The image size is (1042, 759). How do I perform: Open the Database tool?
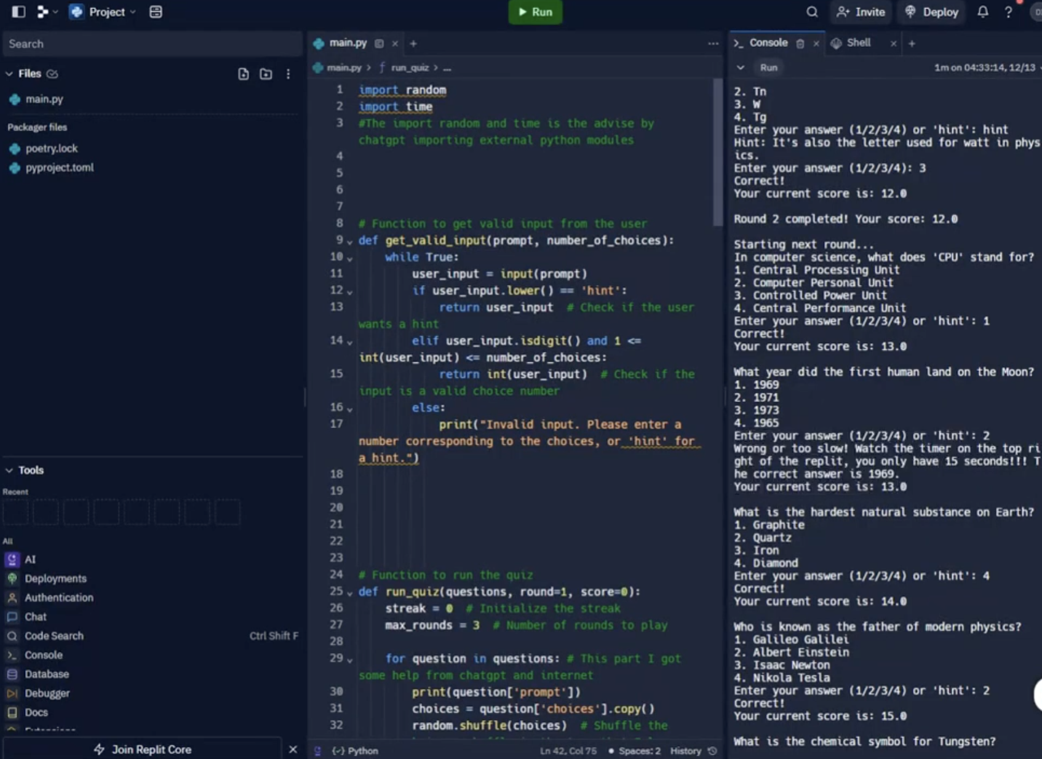tap(46, 674)
